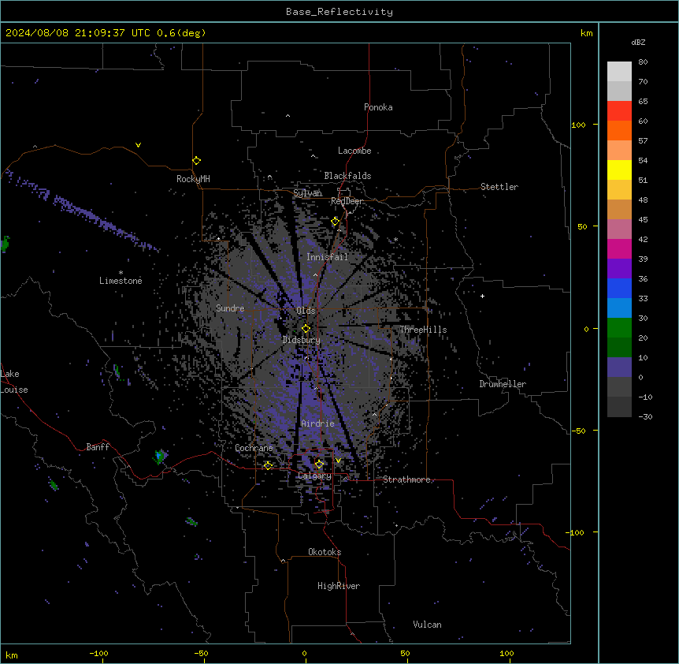Image resolution: width=679 pixels, height=664 pixels.
Task: Select the yellow 51-54 dBZ swatch
Action: pos(619,170)
